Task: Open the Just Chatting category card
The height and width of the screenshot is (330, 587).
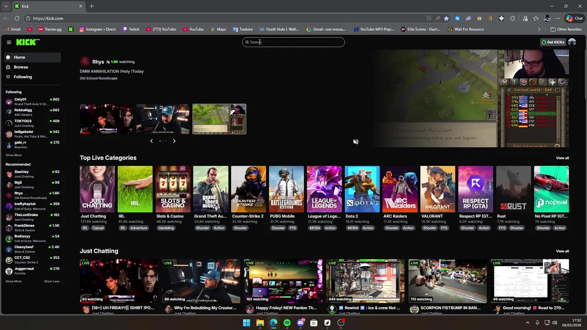Action: 97,189
